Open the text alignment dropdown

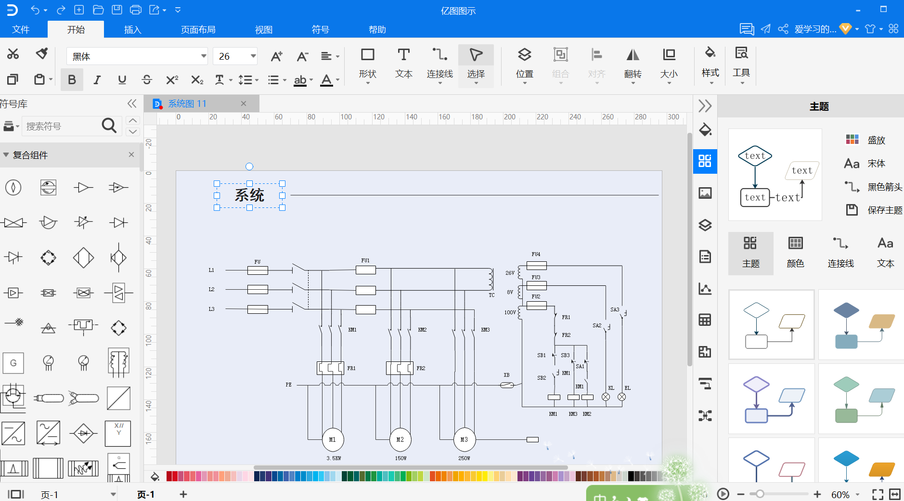coord(330,56)
